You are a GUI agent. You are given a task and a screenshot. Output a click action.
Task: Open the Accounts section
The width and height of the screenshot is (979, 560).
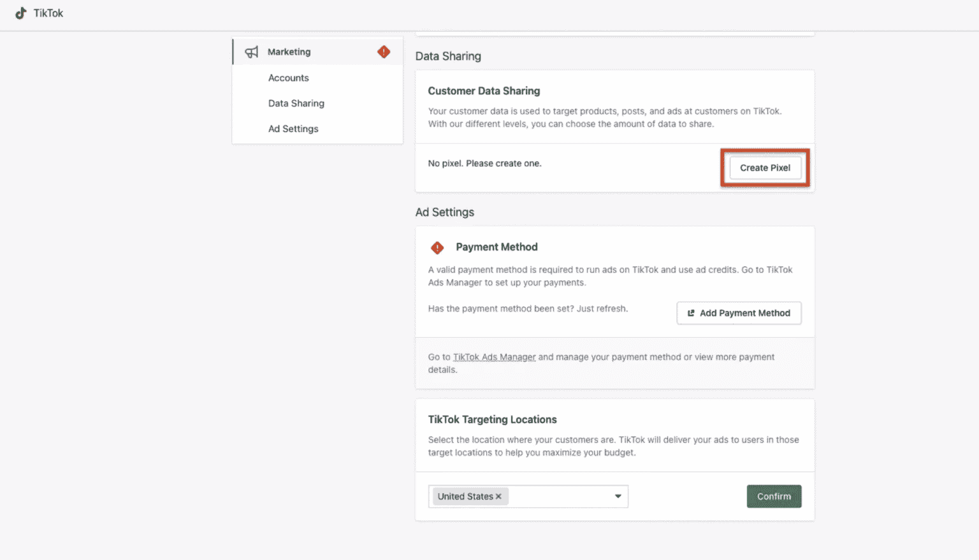(288, 78)
